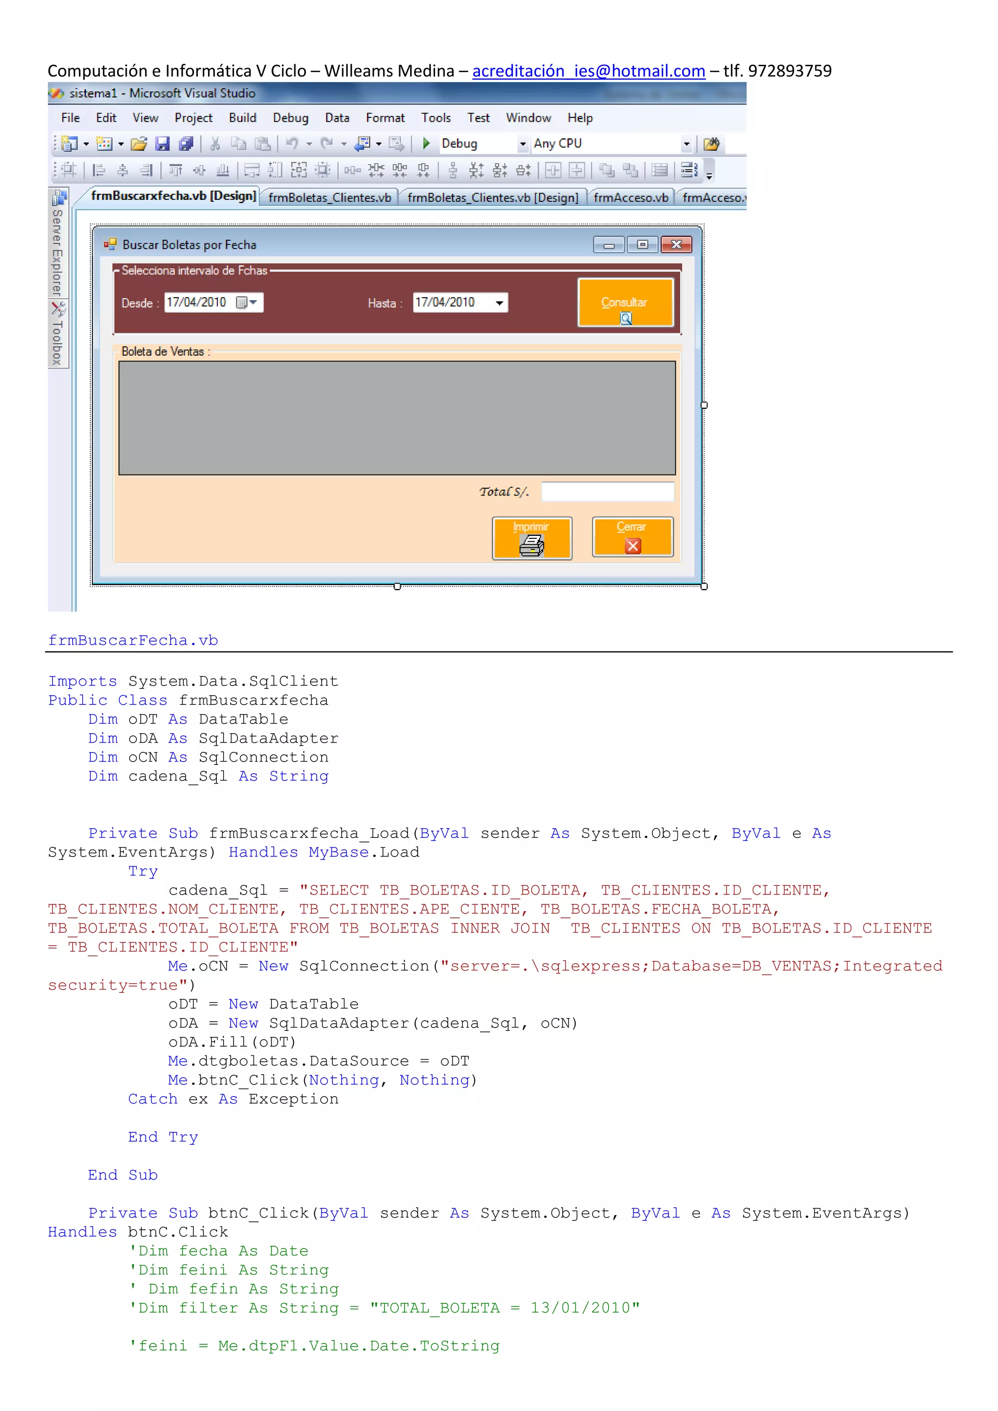Open the Hasta date picker dropdown
This screenshot has height=1411, width=998.
(x=499, y=303)
